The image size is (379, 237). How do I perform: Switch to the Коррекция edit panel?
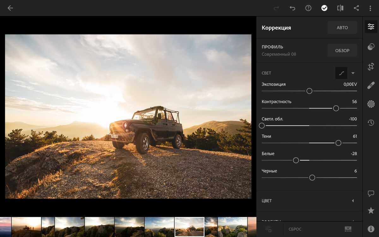(371, 27)
